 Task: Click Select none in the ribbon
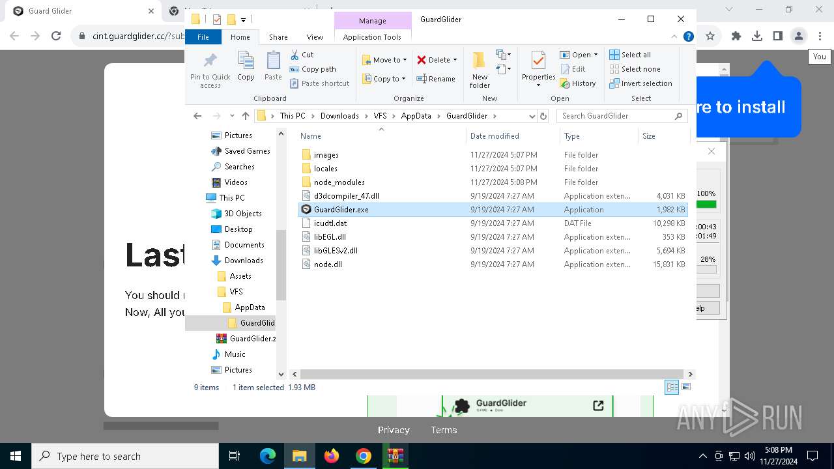tap(635, 69)
